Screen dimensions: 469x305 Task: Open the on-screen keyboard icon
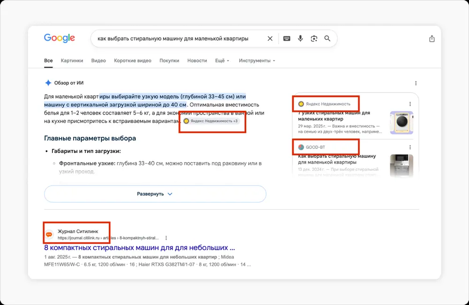pyautogui.click(x=287, y=38)
